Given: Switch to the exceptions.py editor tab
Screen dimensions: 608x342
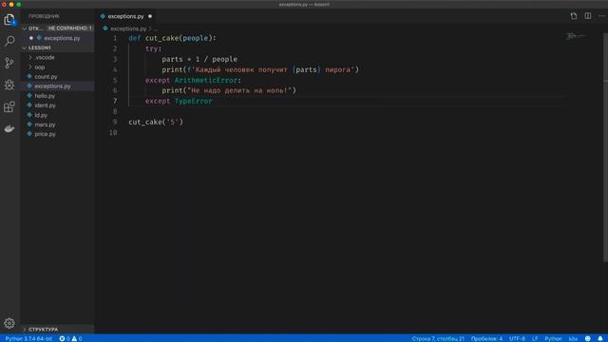Looking at the screenshot, I should 125,16.
